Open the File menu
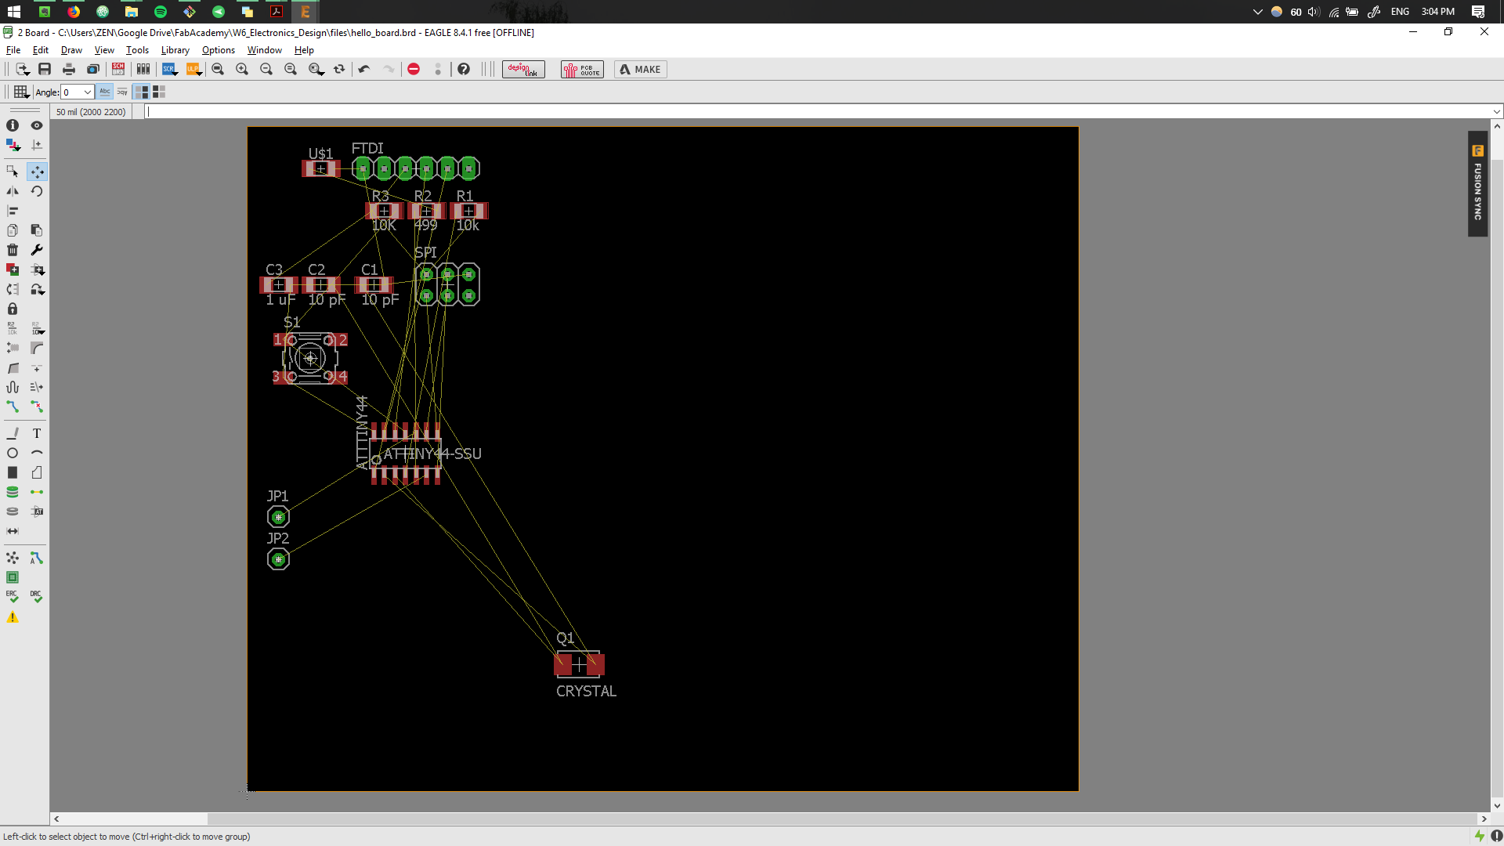 point(13,50)
